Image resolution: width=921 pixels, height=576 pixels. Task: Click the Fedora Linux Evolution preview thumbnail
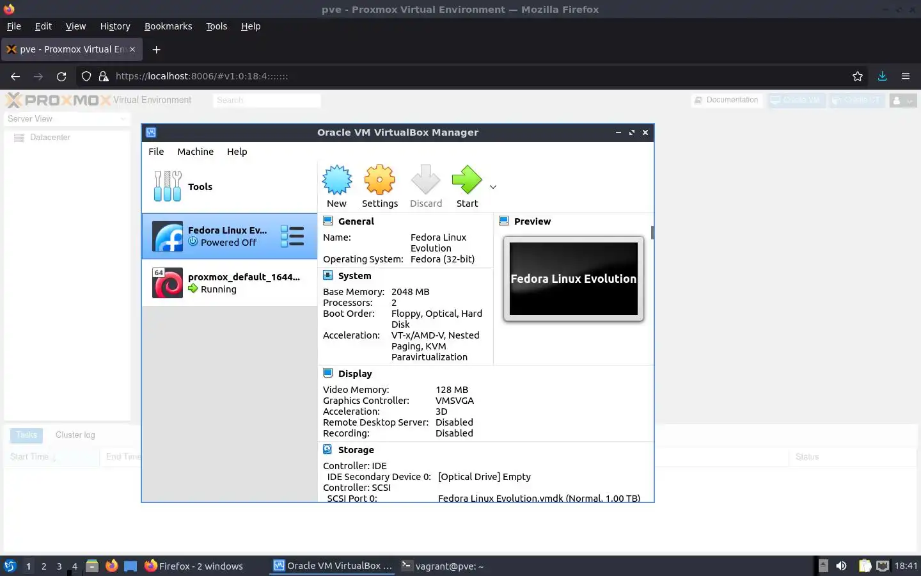coord(574,278)
